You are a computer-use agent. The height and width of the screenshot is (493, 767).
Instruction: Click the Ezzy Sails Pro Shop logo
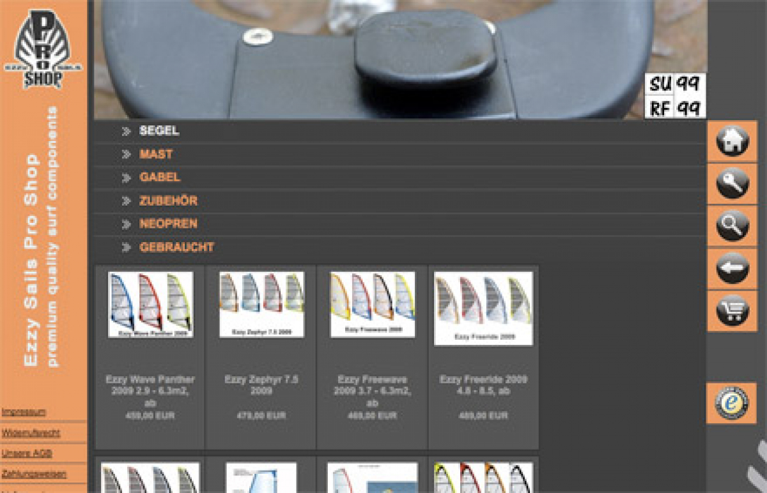(x=43, y=49)
